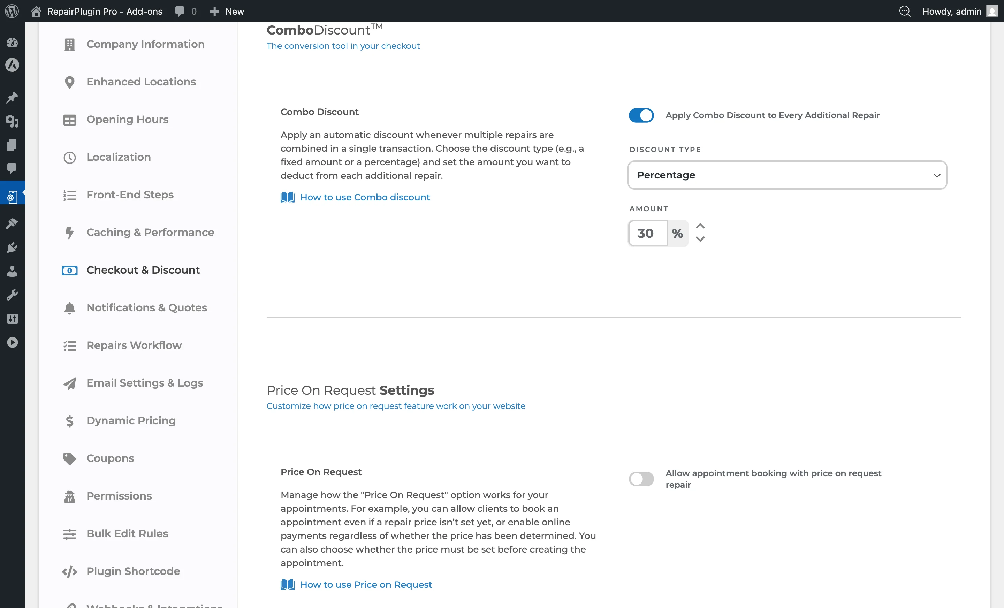Open the Dynamic Pricing settings section

(x=131, y=420)
